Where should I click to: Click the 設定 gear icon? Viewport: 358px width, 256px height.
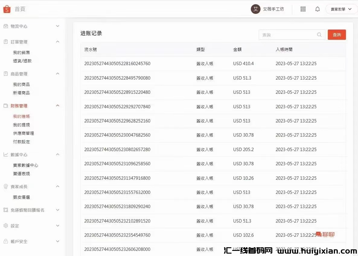pyautogui.click(x=6, y=226)
